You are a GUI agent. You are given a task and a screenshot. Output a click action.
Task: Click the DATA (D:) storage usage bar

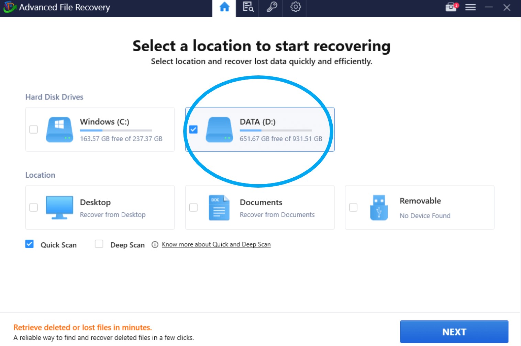(276, 130)
